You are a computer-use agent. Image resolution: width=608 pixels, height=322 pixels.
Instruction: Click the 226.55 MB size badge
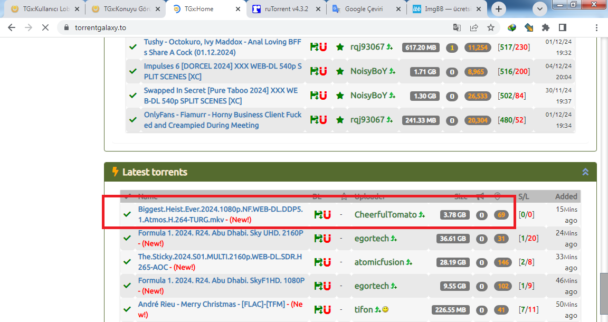[x=451, y=310]
